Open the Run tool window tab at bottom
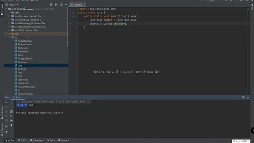Image resolution: width=254 pixels, height=143 pixels. [10, 140]
